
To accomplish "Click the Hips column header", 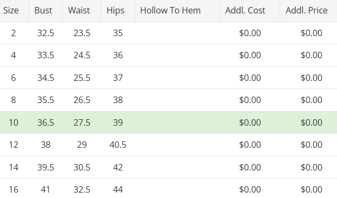I will tap(115, 10).
